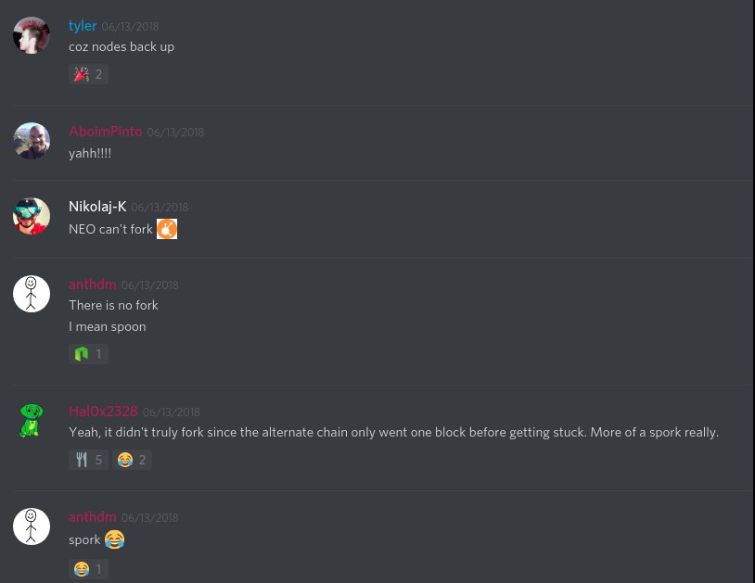This screenshot has width=755, height=583.
Task: Open AboimPinto's profile picture
Action: [32, 141]
